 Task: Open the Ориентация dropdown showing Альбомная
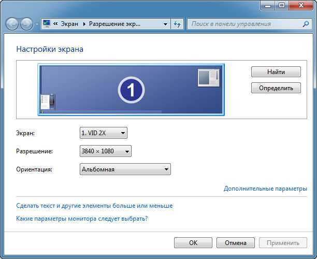coord(125,169)
